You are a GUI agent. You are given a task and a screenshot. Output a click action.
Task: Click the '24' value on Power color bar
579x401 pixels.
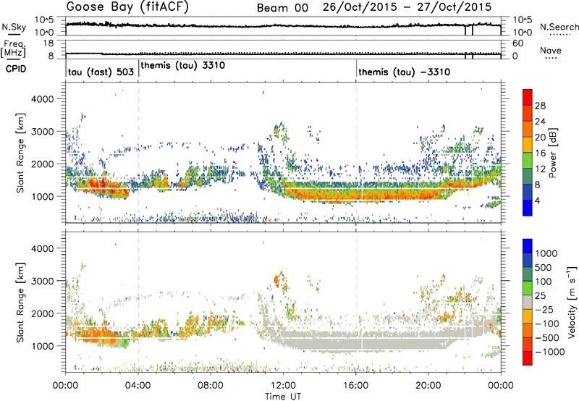540,122
